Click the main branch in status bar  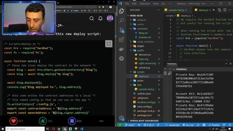click(130, 125)
